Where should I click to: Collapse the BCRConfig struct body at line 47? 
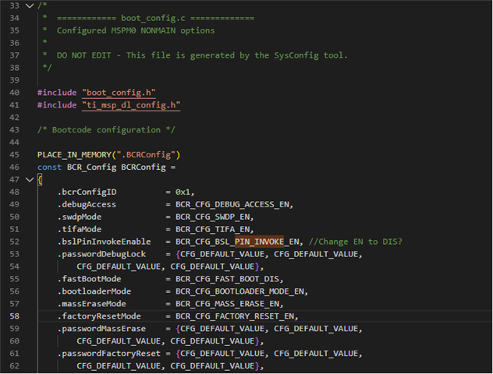click(x=30, y=180)
